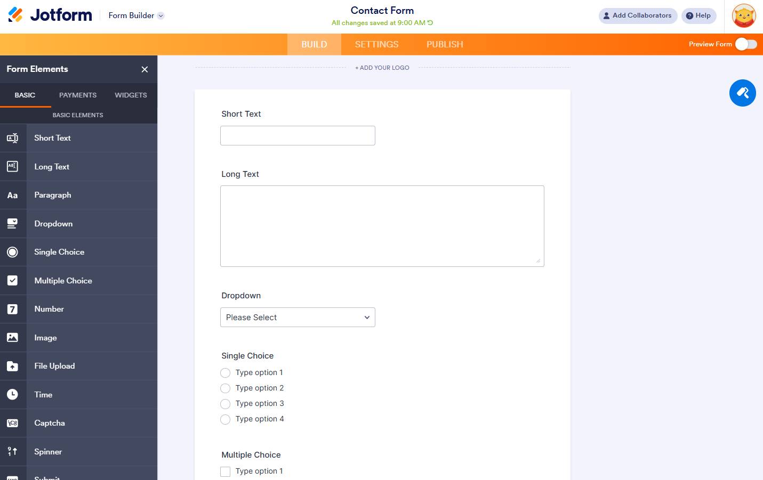This screenshot has width=763, height=480.
Task: Open the Single Choice element entry
Action: click(59, 251)
